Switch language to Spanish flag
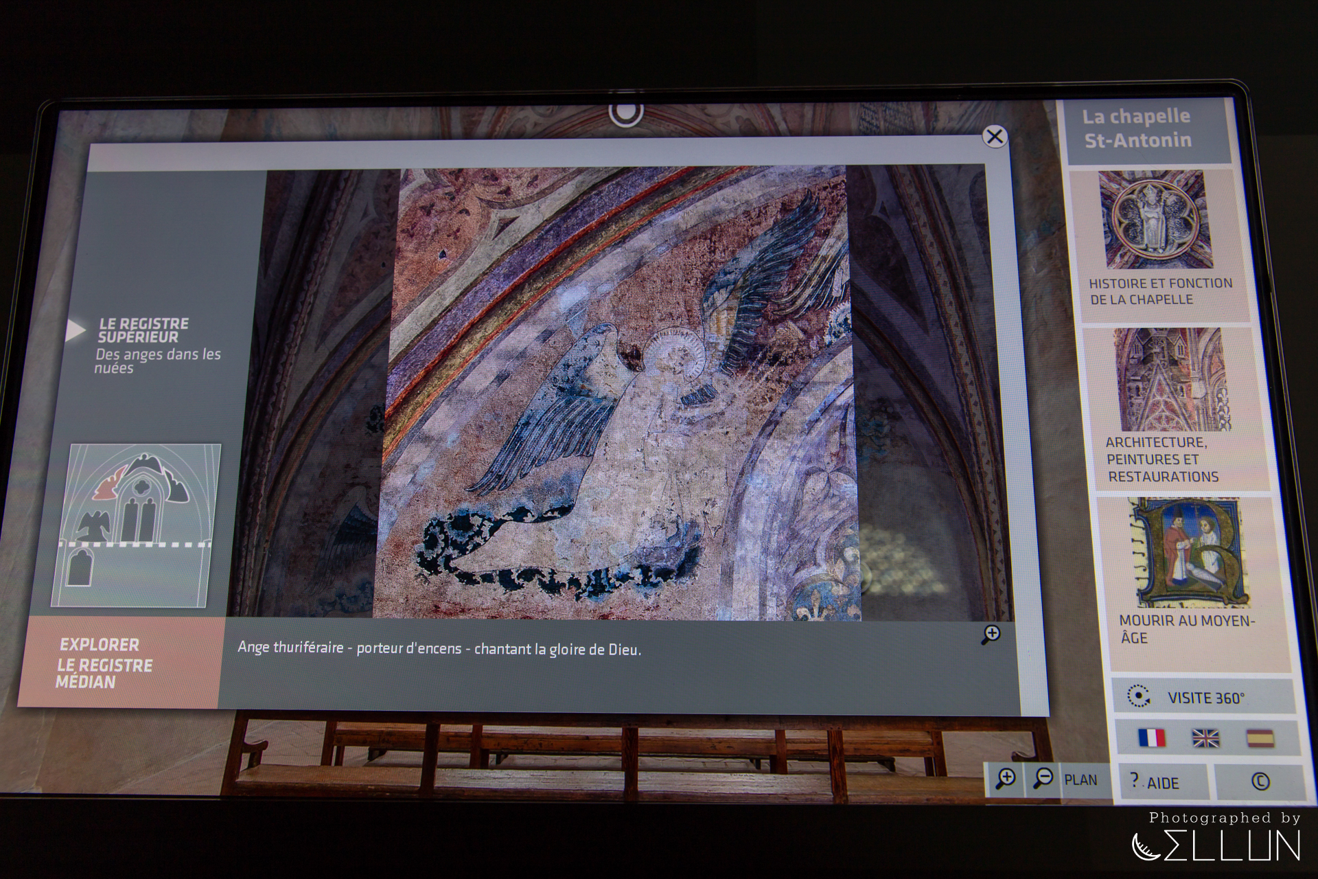 [x=1260, y=738]
